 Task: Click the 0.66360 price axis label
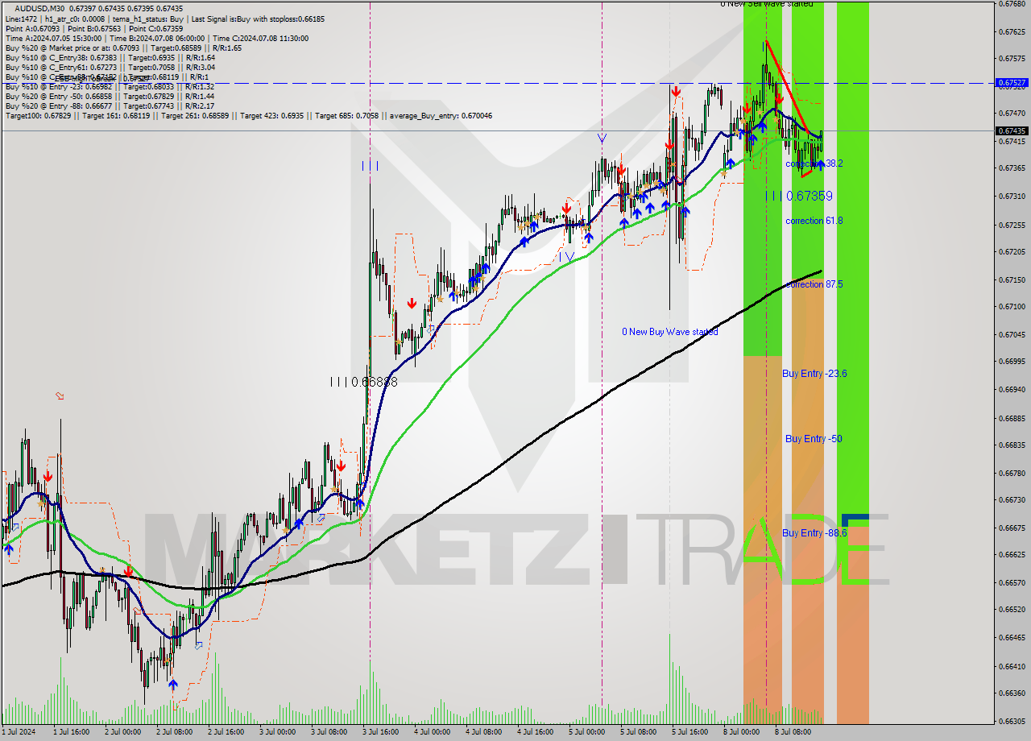(x=1012, y=693)
